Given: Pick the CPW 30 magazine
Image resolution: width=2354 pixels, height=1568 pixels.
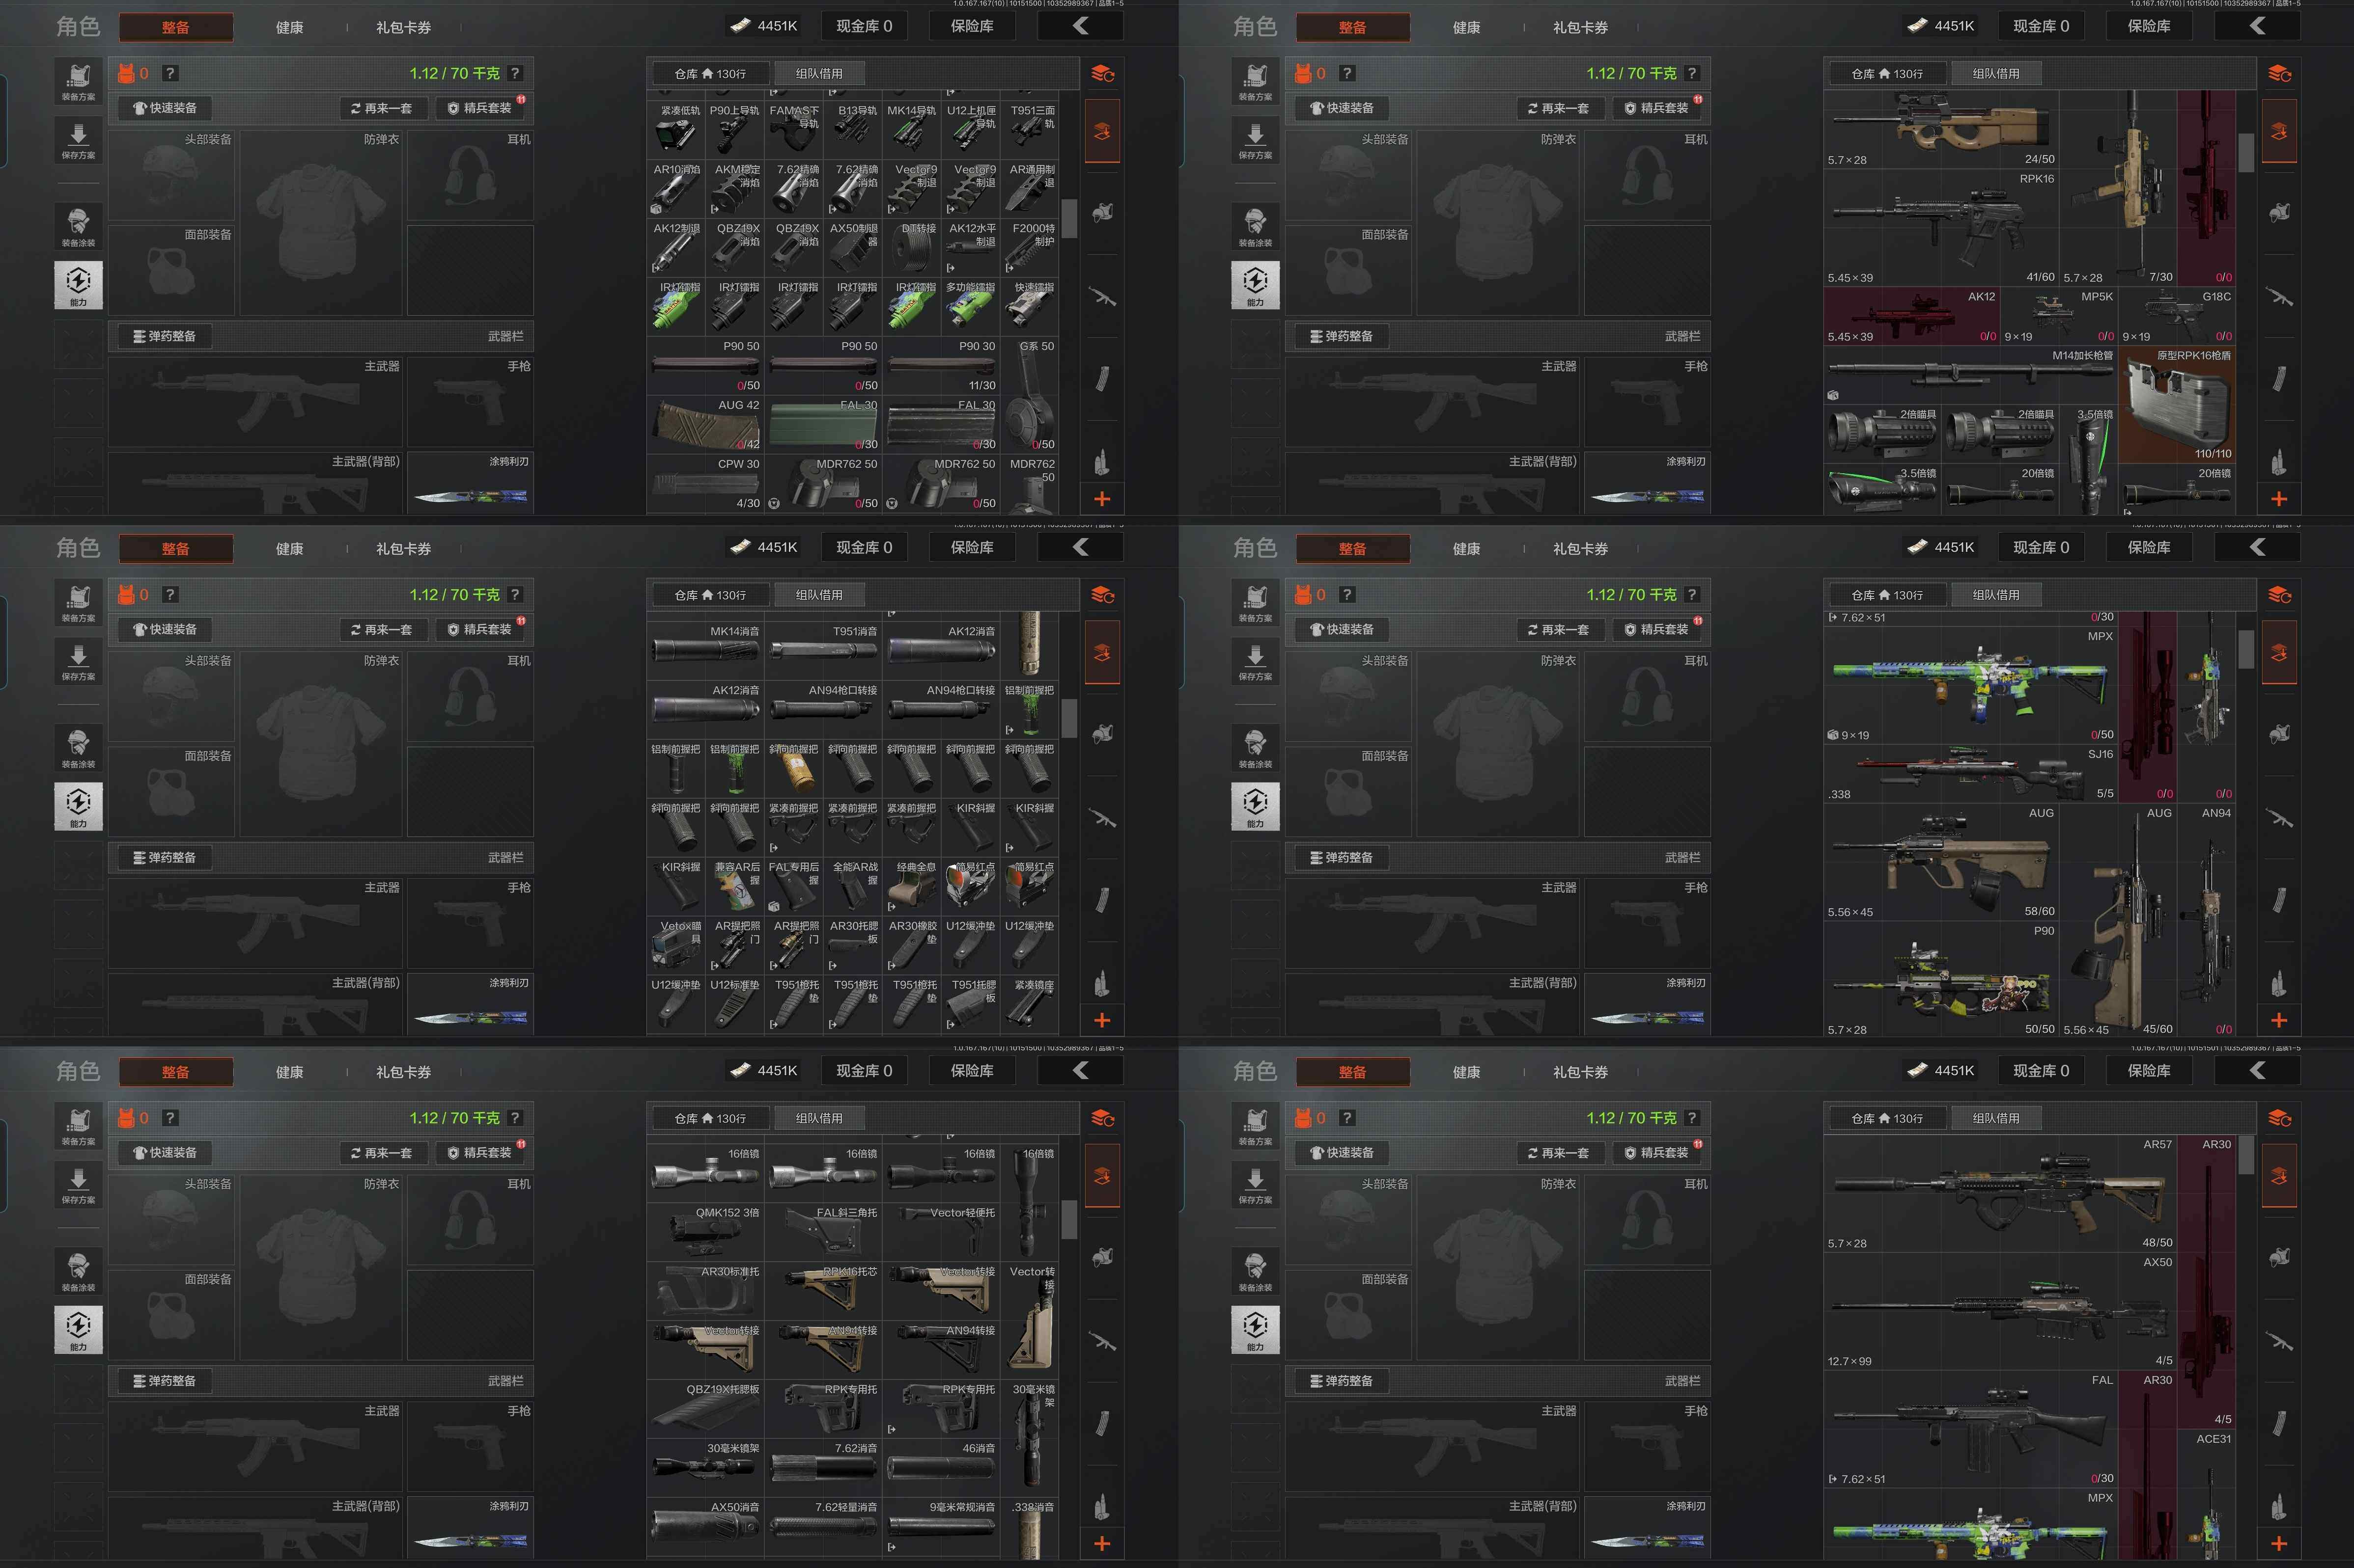Looking at the screenshot, I should tap(705, 484).
